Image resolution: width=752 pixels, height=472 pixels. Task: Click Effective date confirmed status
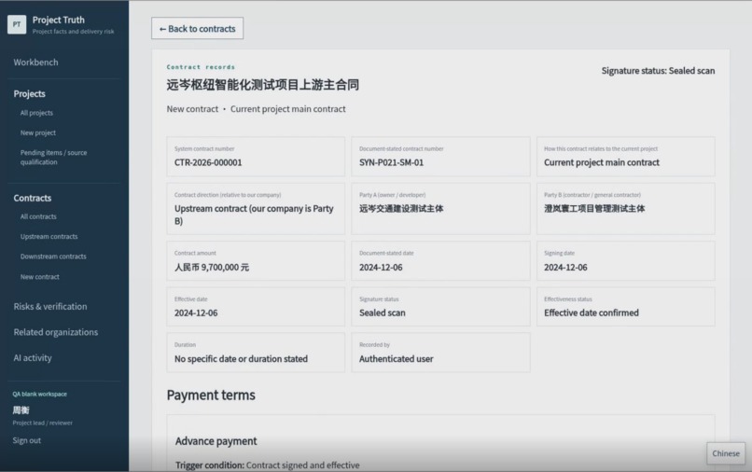[592, 312]
